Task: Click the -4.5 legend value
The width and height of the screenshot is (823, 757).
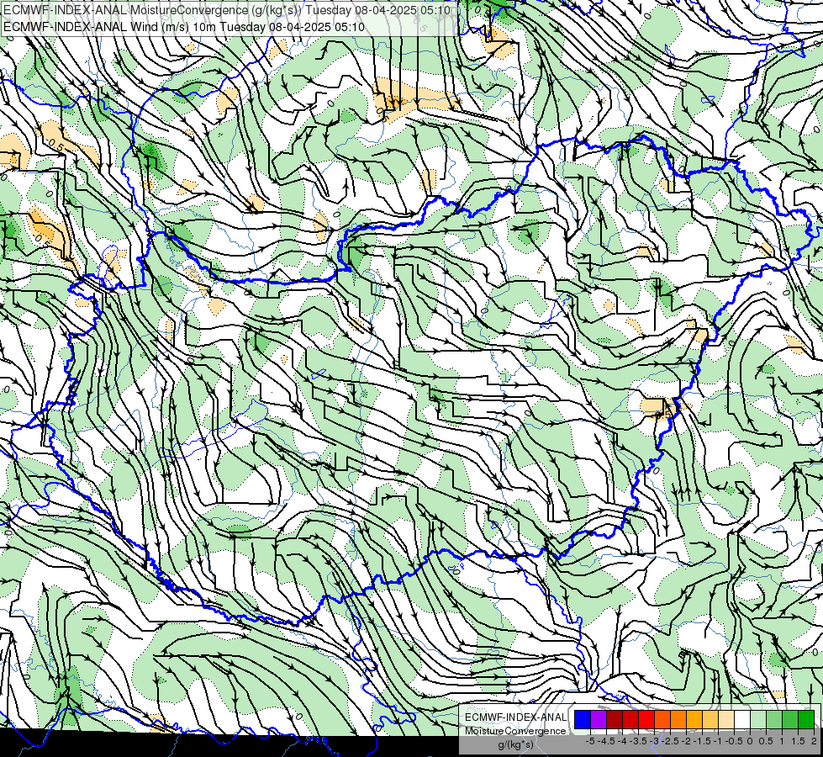Action: [606, 741]
